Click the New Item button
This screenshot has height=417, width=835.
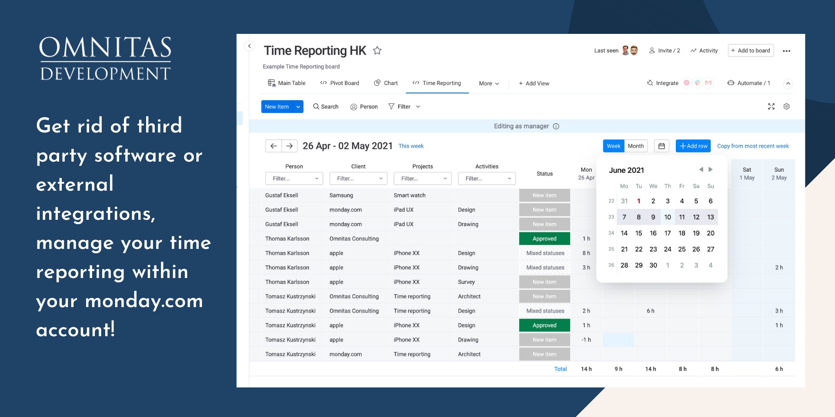click(x=277, y=106)
